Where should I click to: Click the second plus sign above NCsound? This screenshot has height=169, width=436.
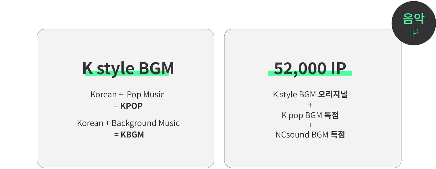tap(310, 125)
